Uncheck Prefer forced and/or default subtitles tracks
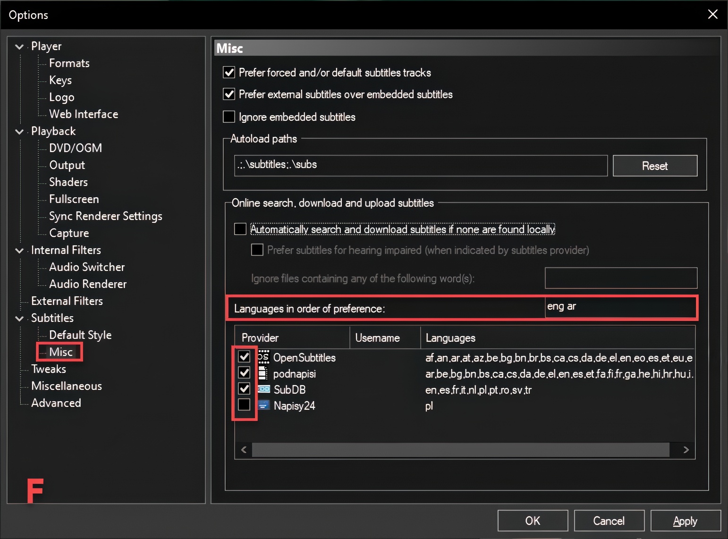The height and width of the screenshot is (539, 728). [229, 72]
